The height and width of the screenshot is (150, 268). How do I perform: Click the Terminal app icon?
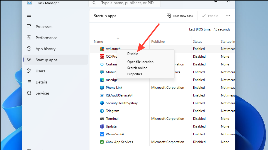(102, 119)
